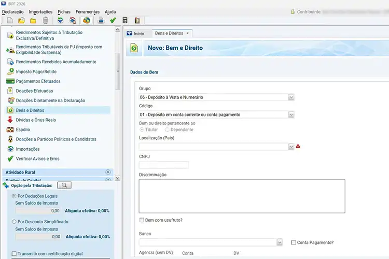Choose Por Desconto Simplificado radio option

(x=14, y=222)
